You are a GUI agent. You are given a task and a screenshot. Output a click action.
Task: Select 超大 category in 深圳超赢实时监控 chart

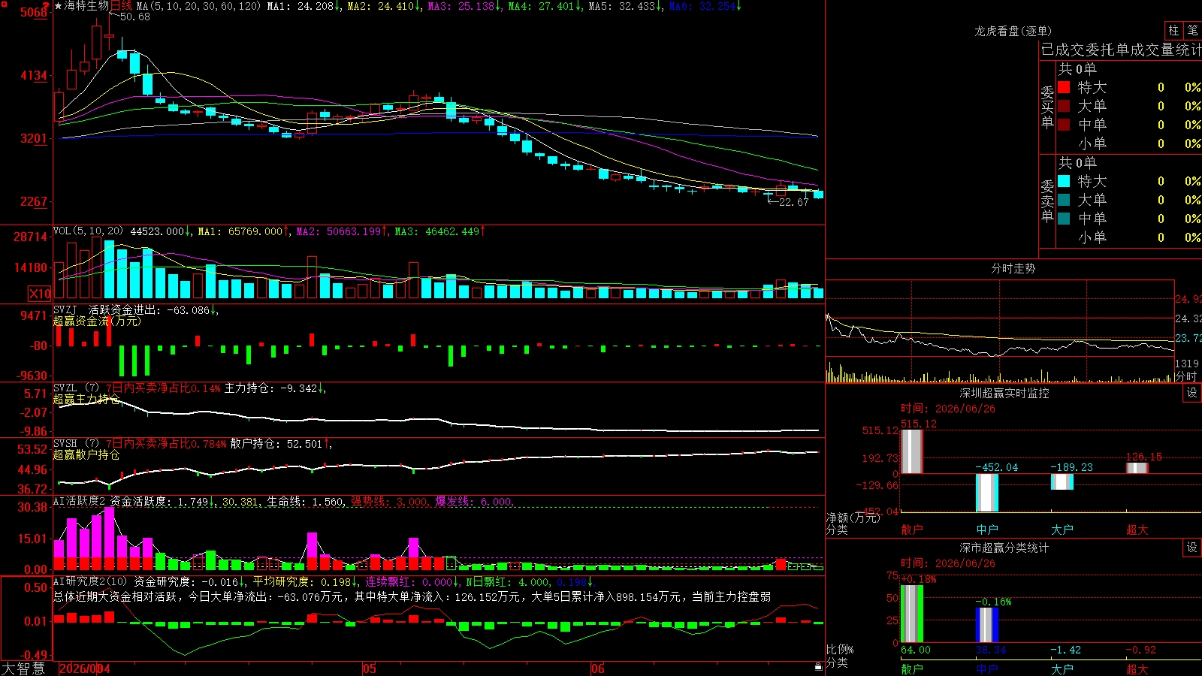coord(1137,530)
